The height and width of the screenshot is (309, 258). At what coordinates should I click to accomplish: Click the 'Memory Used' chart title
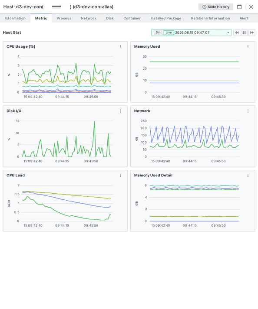tap(147, 47)
